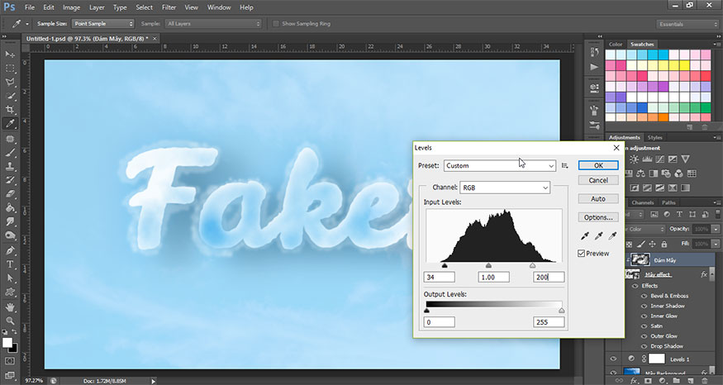
Task: Click the Options... button in Levels
Action: click(598, 217)
